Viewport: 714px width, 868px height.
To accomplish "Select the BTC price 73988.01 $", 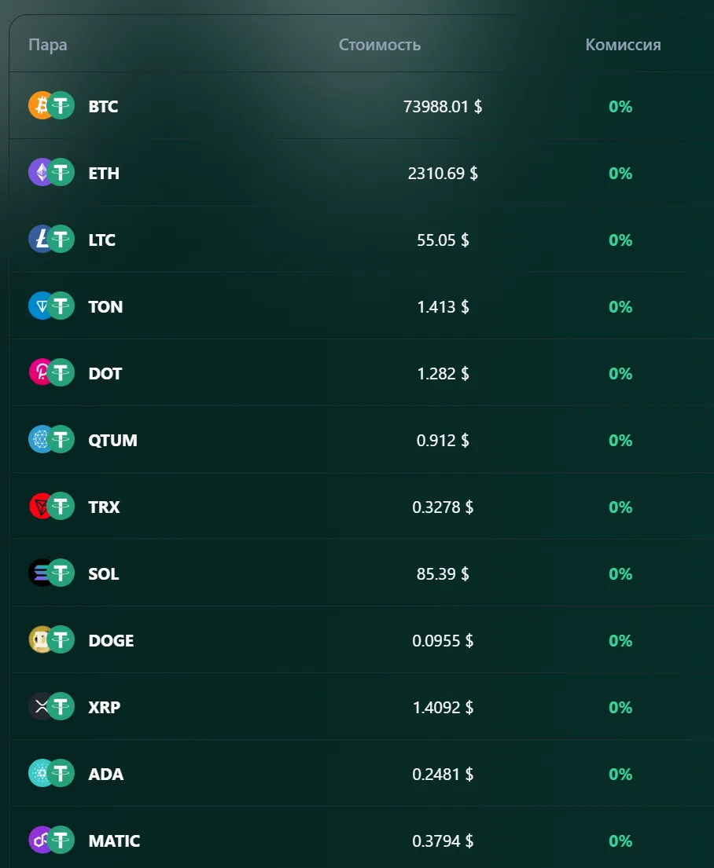I will (x=443, y=106).
